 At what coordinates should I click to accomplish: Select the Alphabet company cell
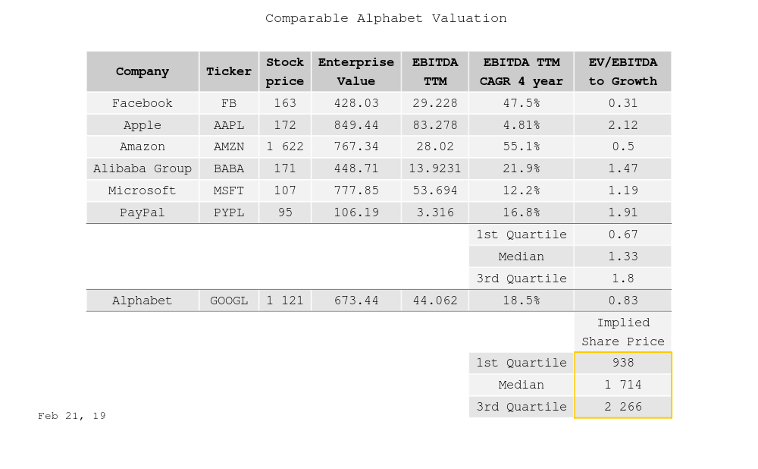143,301
